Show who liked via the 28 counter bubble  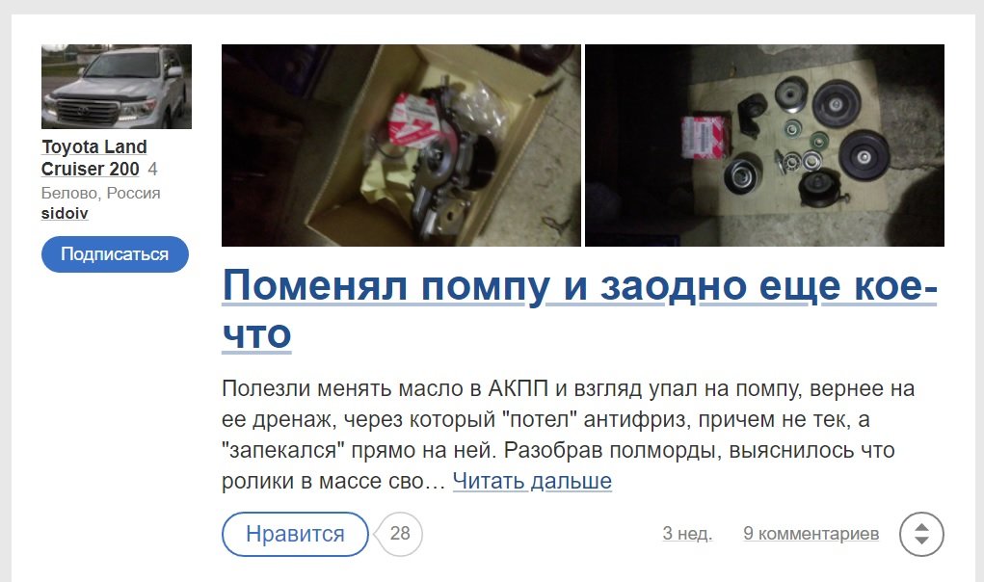click(400, 534)
